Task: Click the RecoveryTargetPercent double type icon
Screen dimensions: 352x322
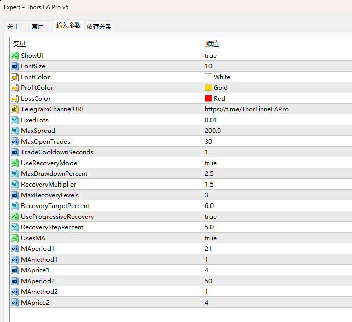Action: click(15, 205)
